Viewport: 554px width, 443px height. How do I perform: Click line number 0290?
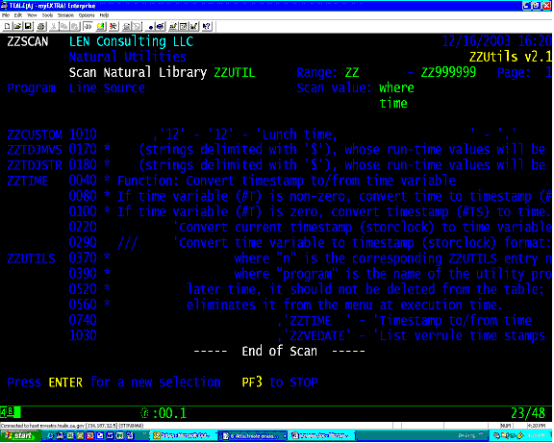[x=83, y=243]
